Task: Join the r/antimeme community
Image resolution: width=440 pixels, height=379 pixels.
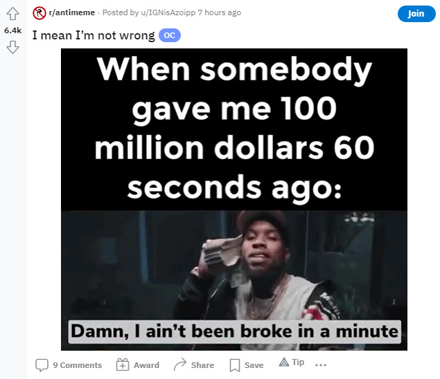Action: coord(416,13)
